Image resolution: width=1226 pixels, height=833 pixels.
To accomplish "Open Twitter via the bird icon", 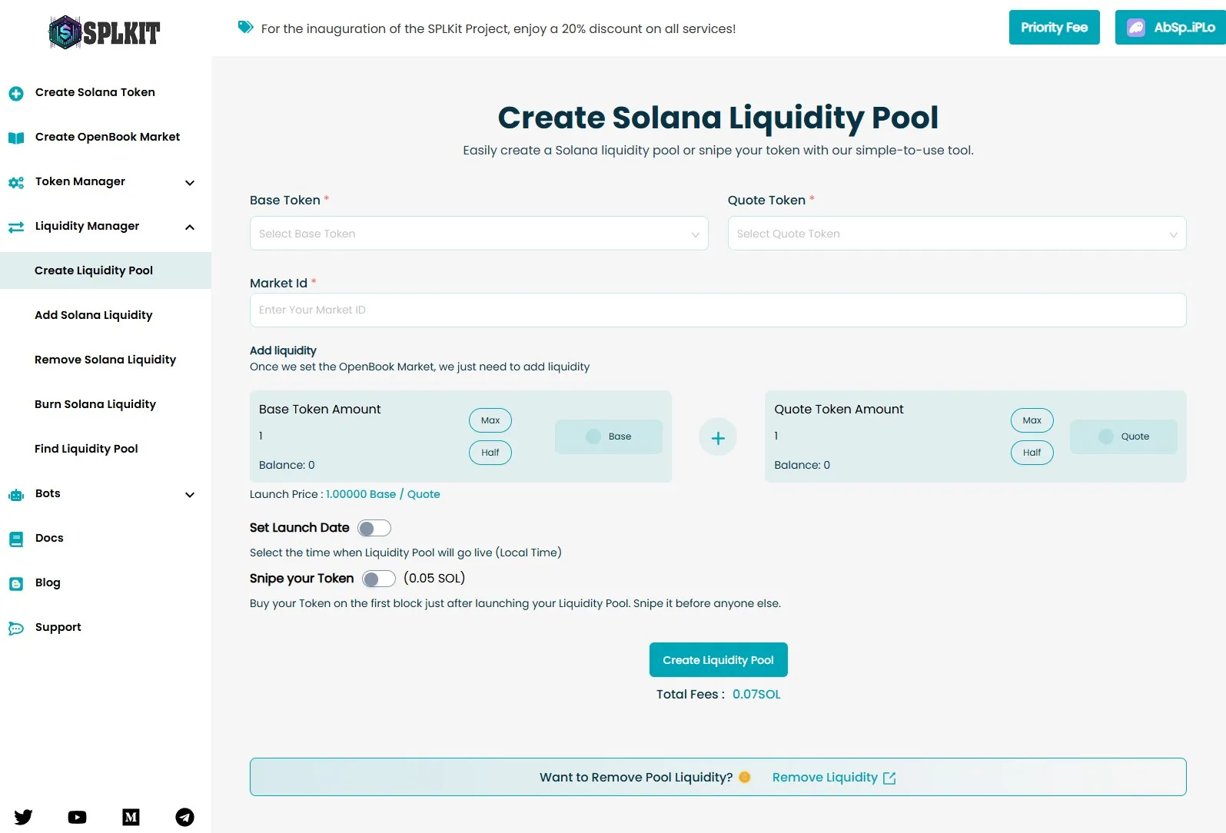I will [x=23, y=817].
